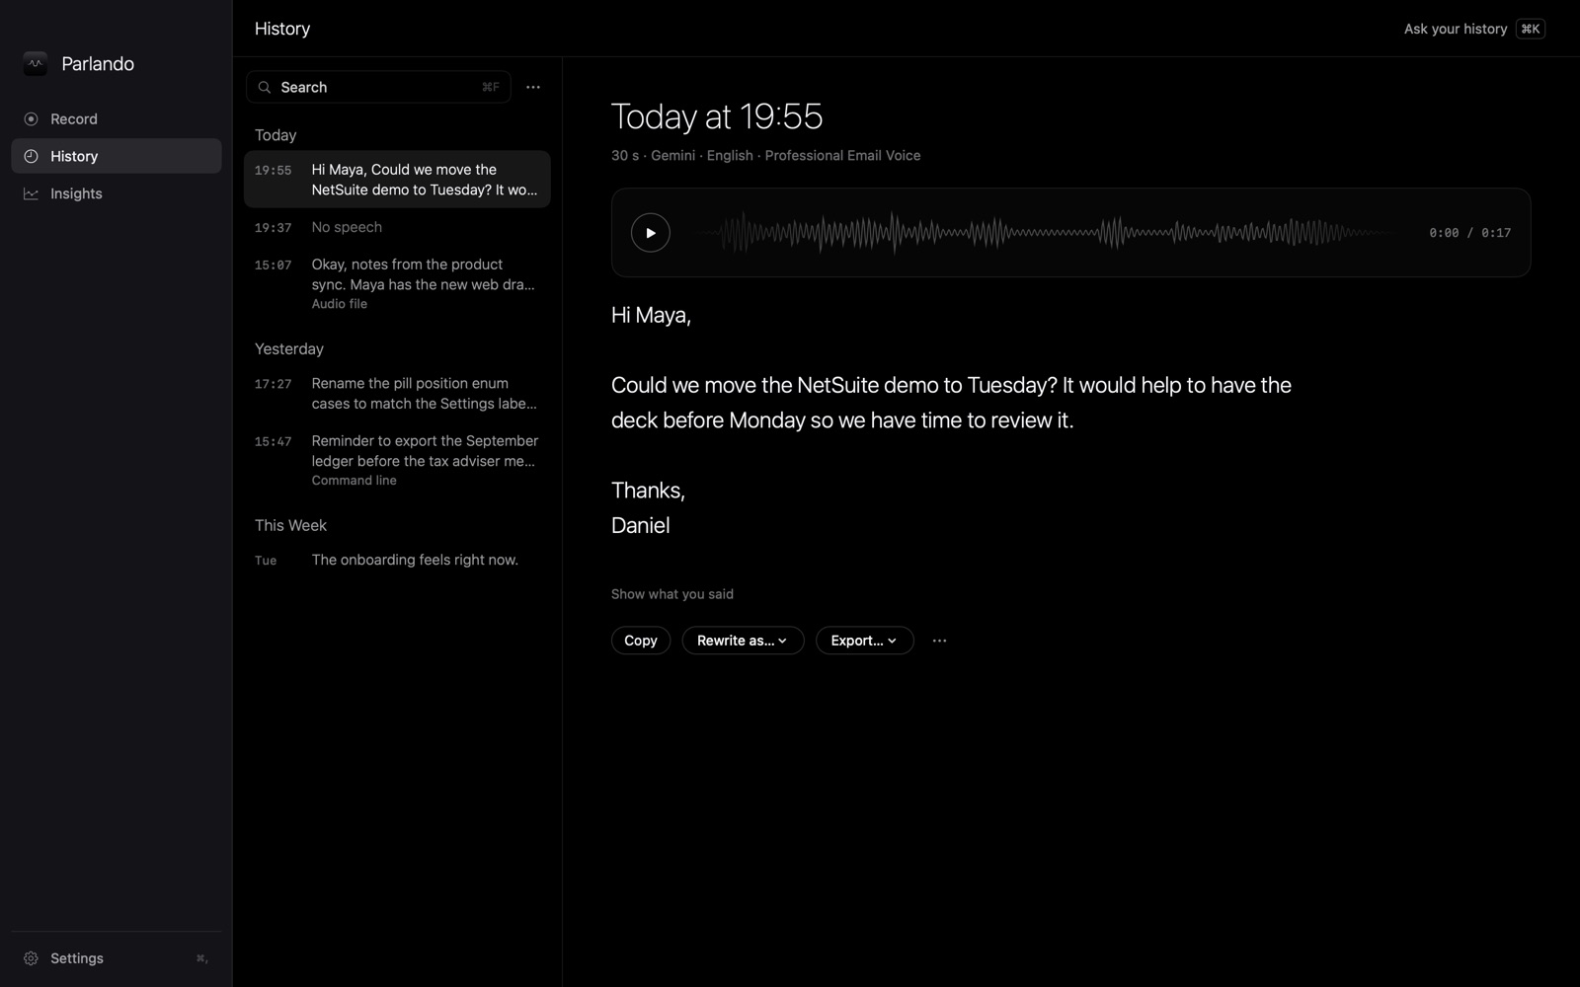This screenshot has width=1580, height=987.
Task: Click the Parlando app logo icon
Action: click(36, 64)
